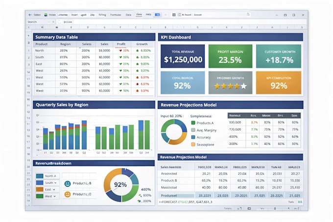Click the 900,000 cell in projections table
This screenshot has width=333, height=222.
click(235, 123)
